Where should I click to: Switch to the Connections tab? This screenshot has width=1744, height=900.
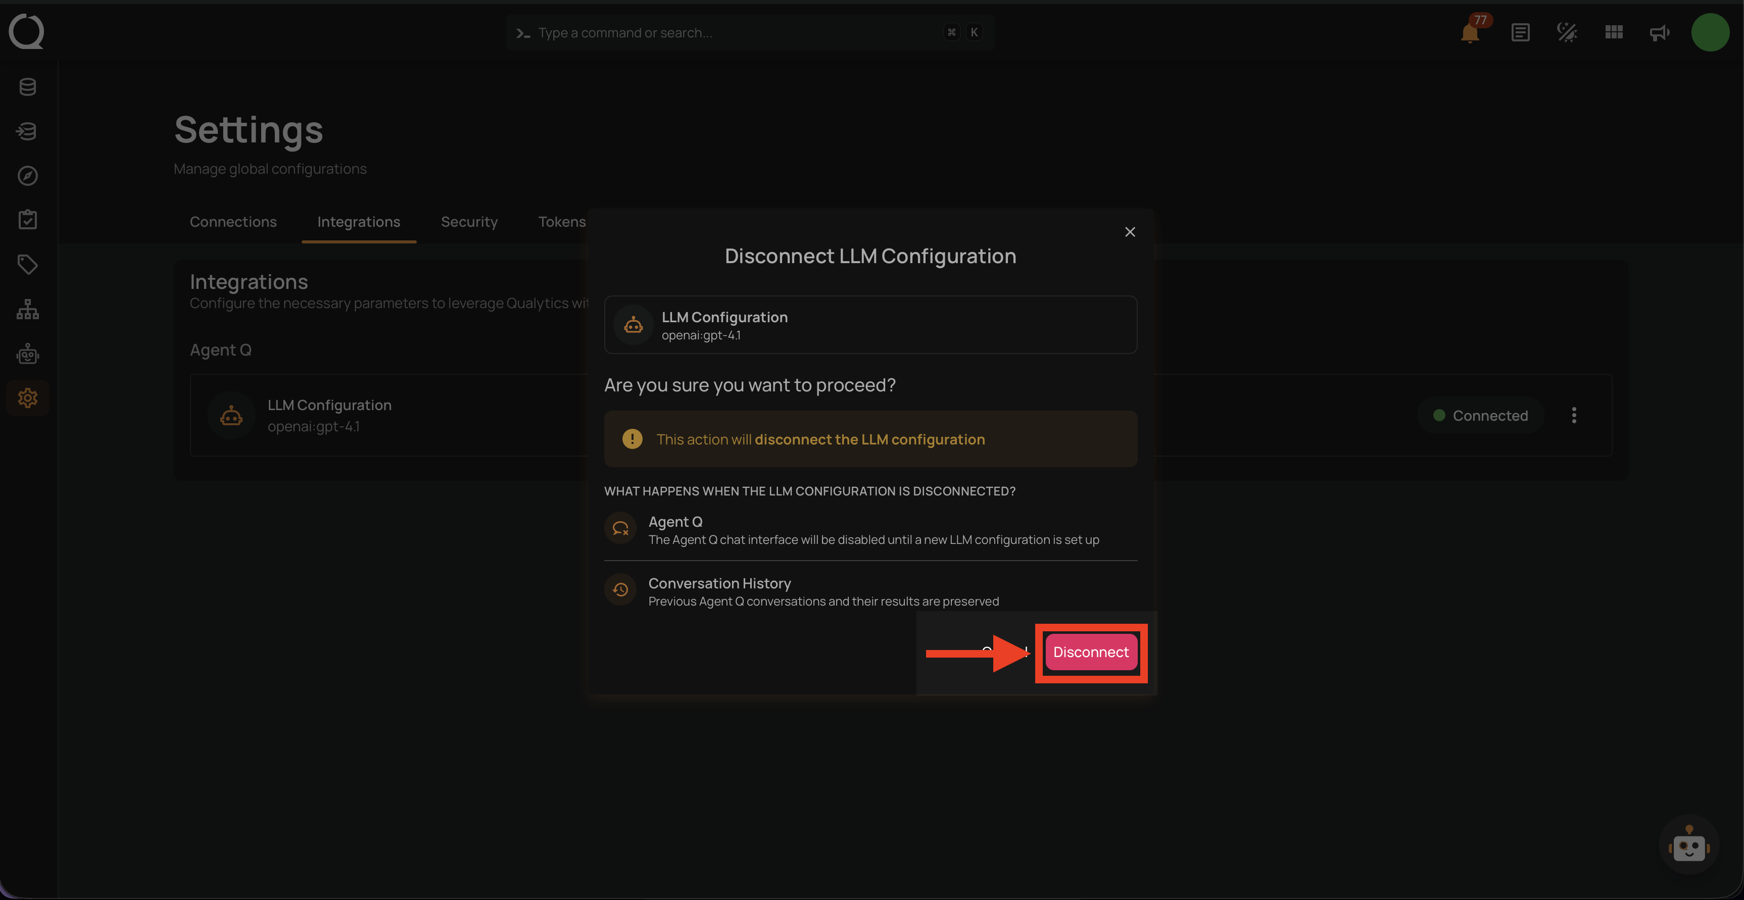(233, 222)
